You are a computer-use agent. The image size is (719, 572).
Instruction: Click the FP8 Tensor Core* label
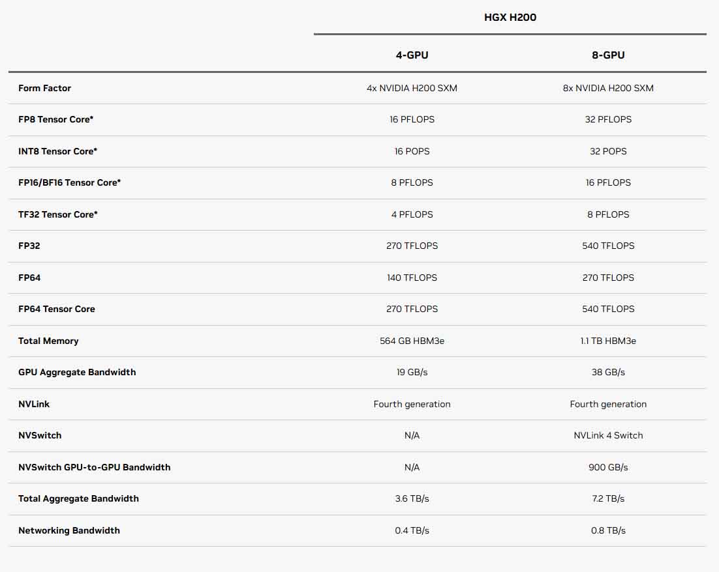pyautogui.click(x=56, y=119)
